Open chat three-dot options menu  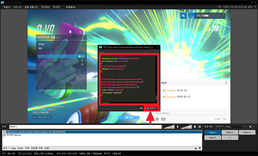click(x=226, y=83)
